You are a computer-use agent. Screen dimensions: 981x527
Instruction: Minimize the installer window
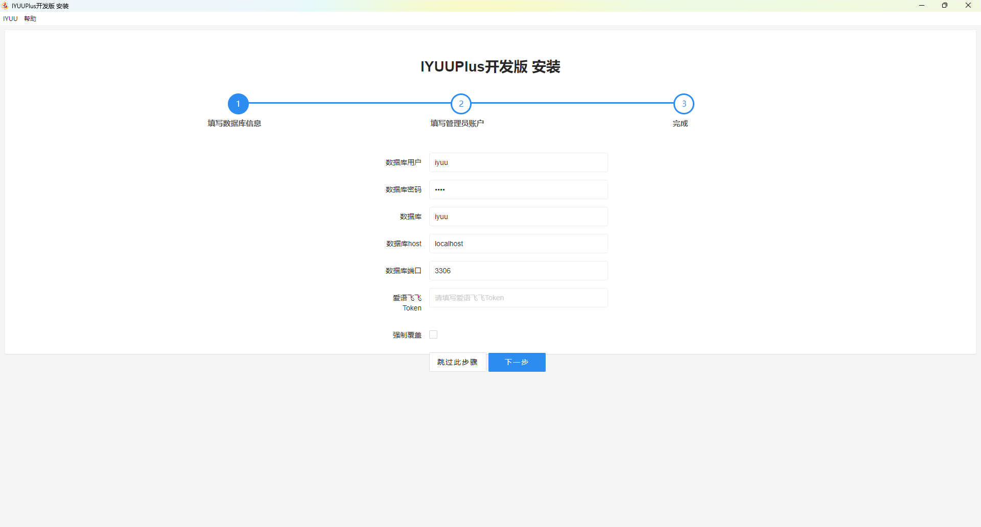[922, 6]
